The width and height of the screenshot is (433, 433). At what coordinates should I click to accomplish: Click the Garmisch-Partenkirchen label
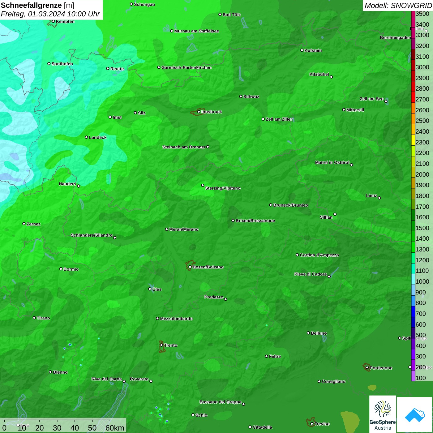[x=186, y=67]
